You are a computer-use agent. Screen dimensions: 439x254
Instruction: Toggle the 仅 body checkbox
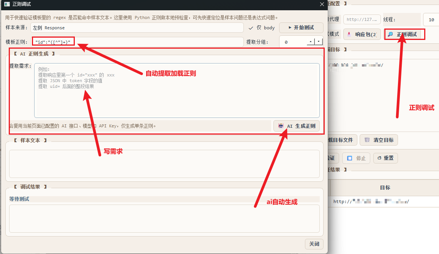point(251,28)
